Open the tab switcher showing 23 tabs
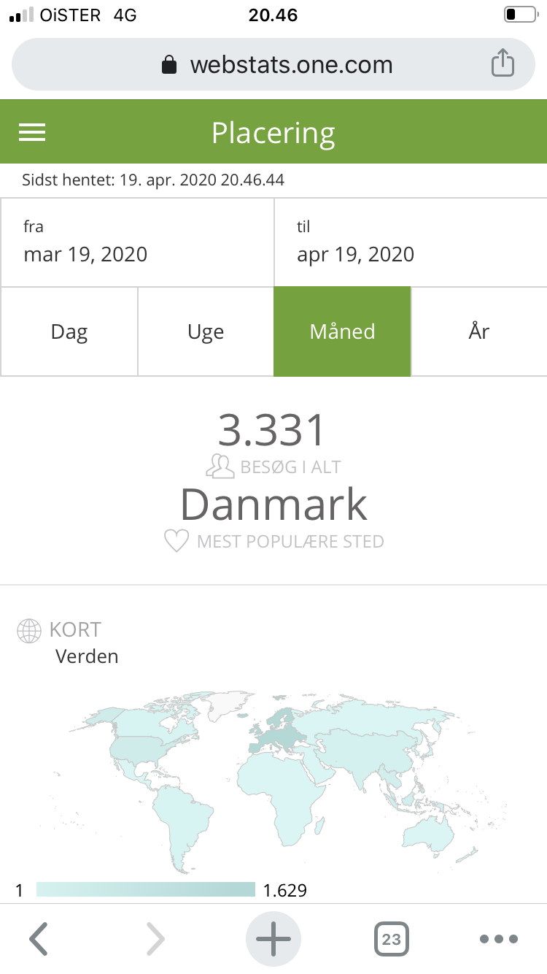Image resolution: width=547 pixels, height=974 pixels. 392,939
